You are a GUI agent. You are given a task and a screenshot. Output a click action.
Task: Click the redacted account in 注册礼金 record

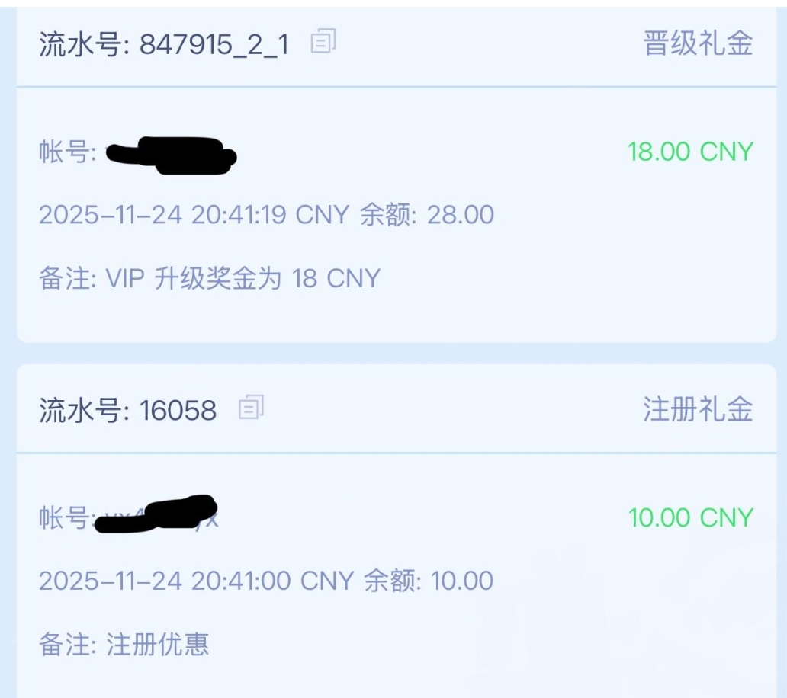coord(160,514)
